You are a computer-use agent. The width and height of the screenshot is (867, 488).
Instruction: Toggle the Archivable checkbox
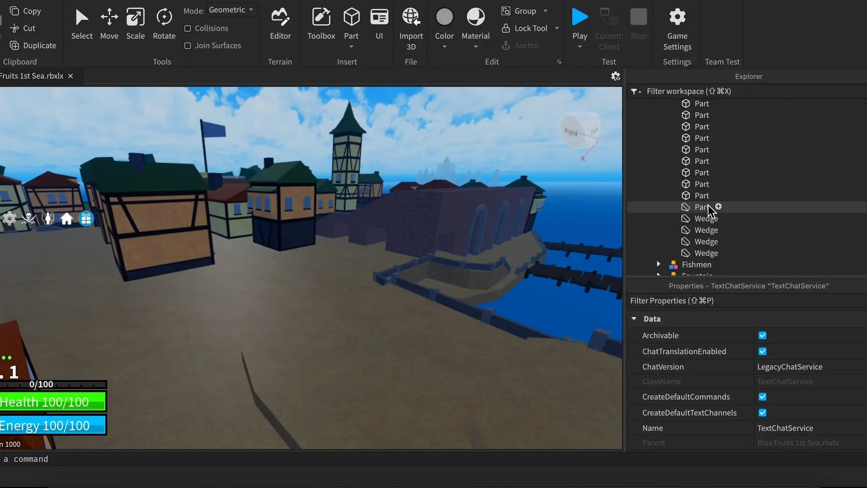point(763,335)
